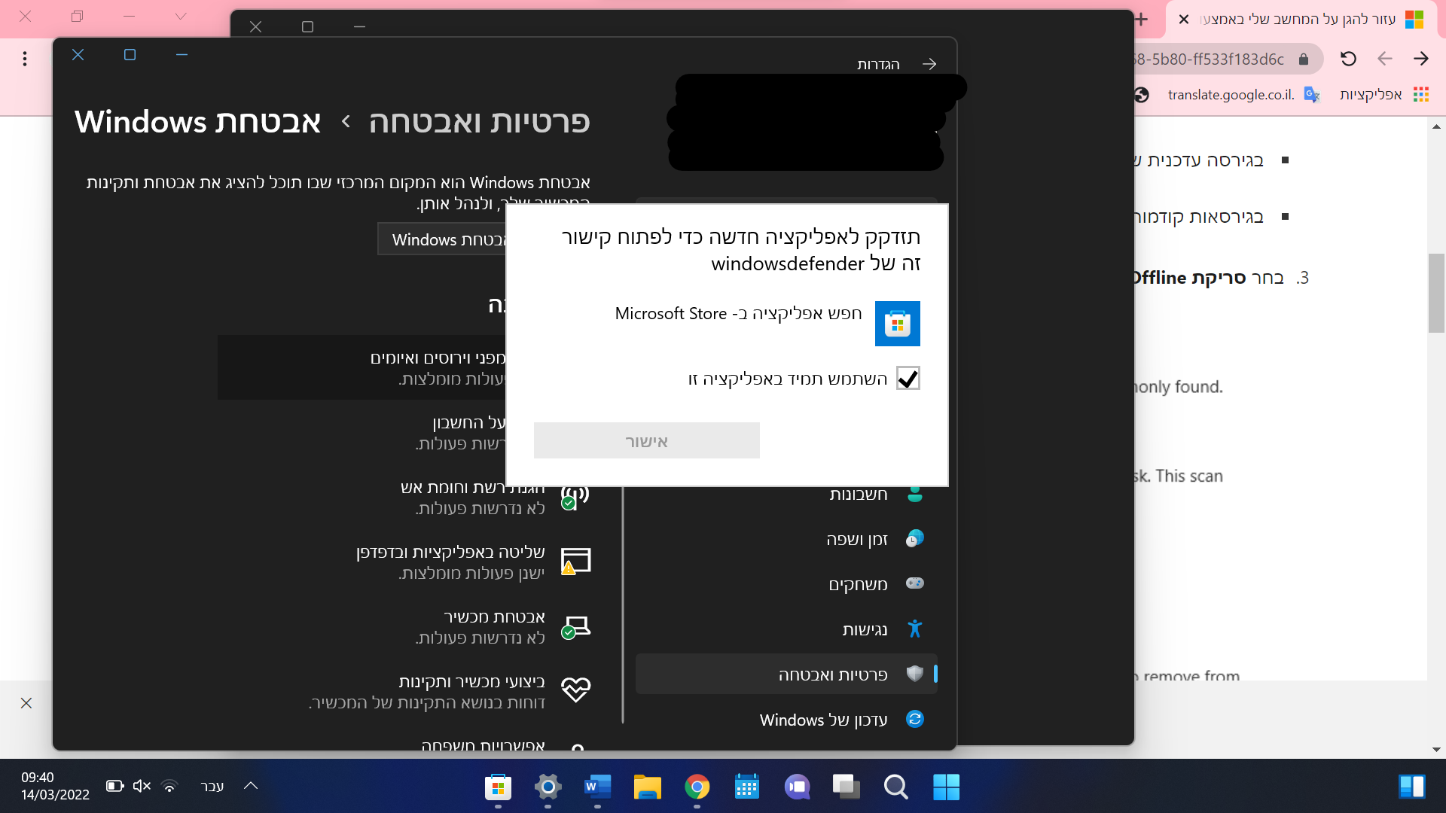This screenshot has height=813, width=1446.
Task: Click the accessibility figure icon
Action: pyautogui.click(x=915, y=629)
